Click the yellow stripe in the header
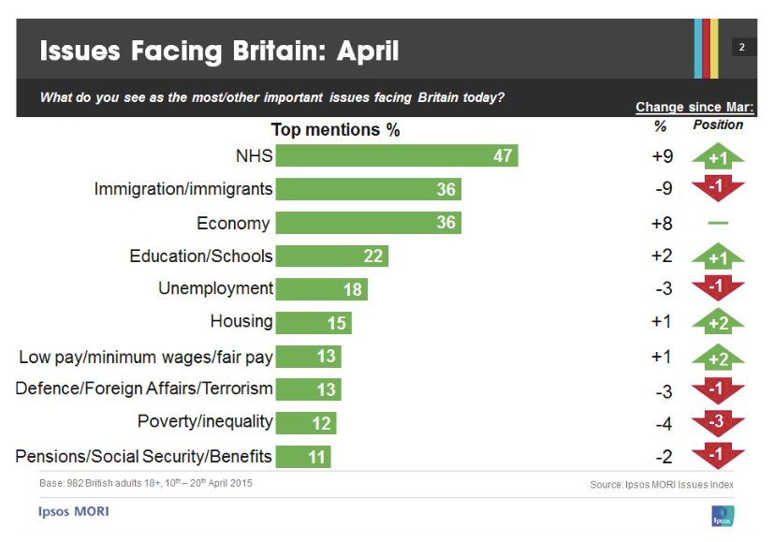This screenshot has width=774, height=542. coord(714,48)
